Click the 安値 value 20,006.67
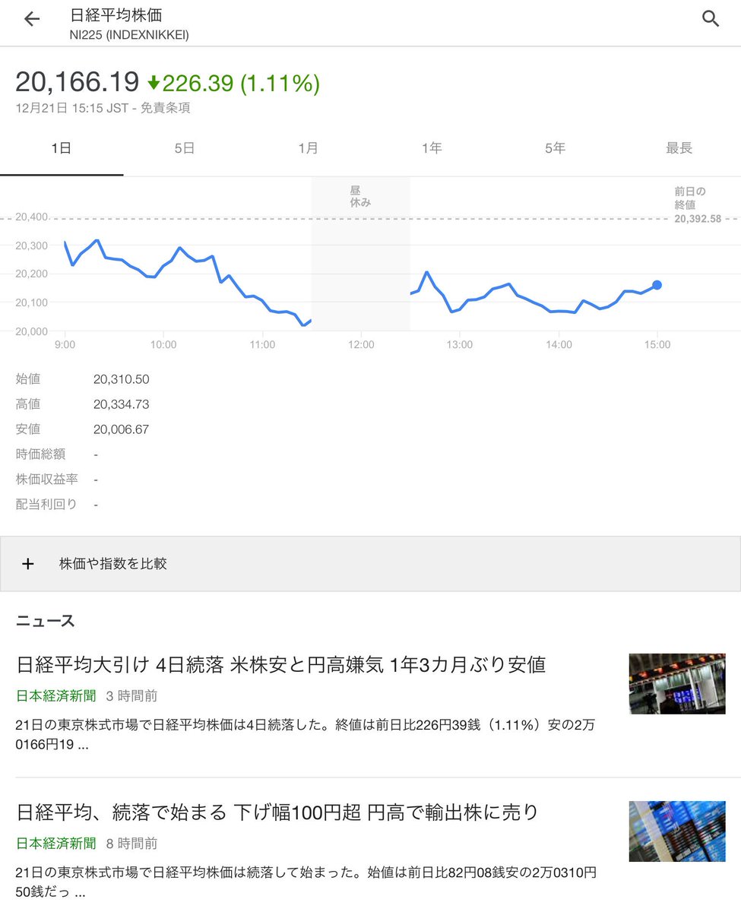This screenshot has width=741, height=912. (x=121, y=429)
